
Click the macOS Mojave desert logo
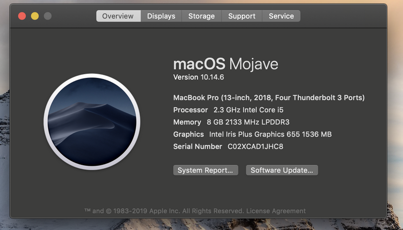click(92, 122)
